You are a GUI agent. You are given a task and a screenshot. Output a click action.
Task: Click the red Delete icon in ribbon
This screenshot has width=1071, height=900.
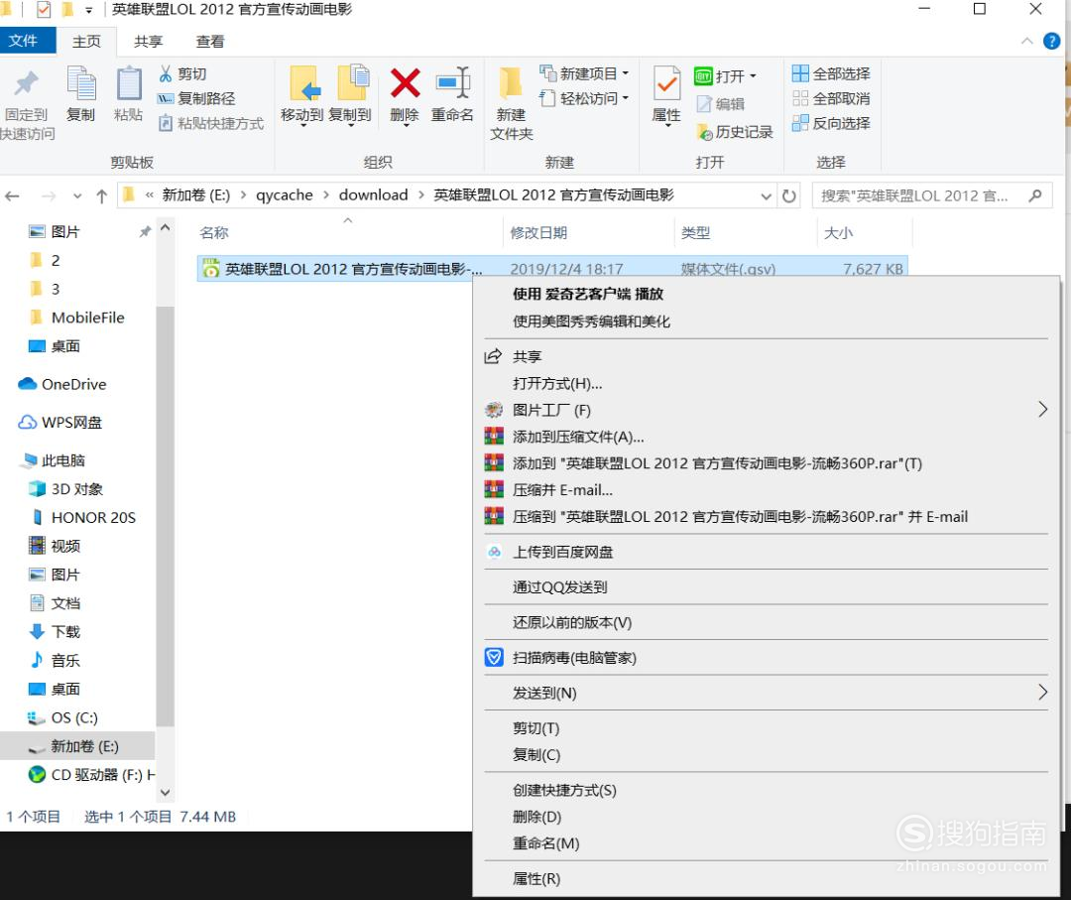click(x=405, y=85)
